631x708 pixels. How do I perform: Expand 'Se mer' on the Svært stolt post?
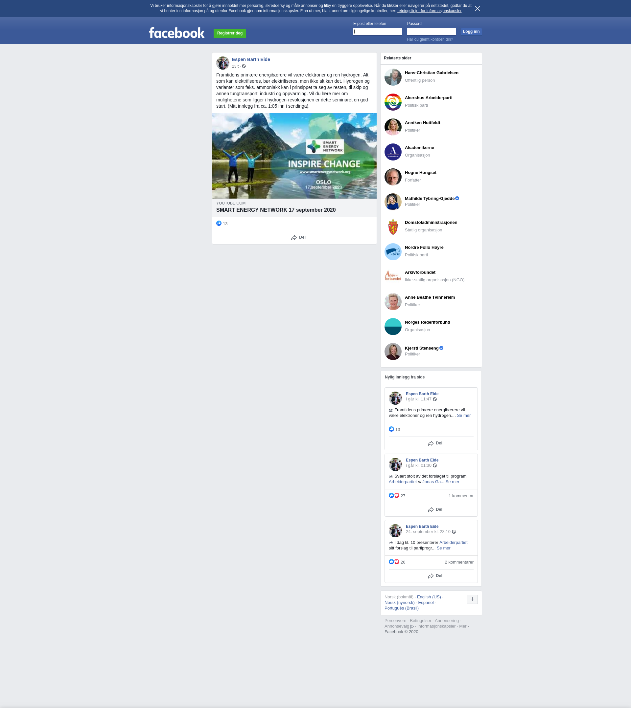click(452, 482)
